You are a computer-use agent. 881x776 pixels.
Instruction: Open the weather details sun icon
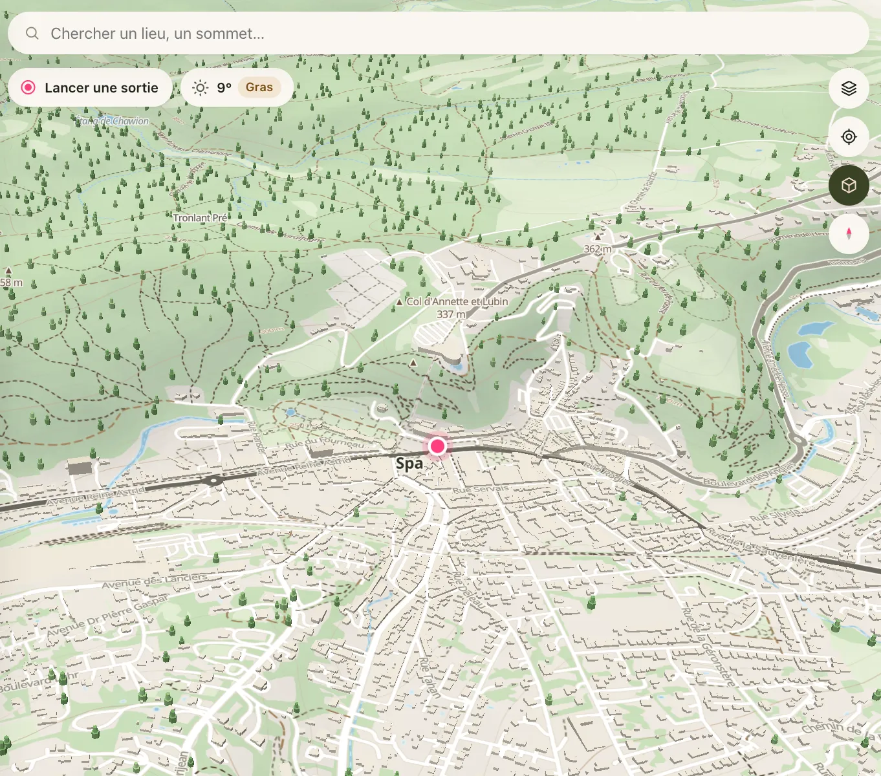(201, 87)
